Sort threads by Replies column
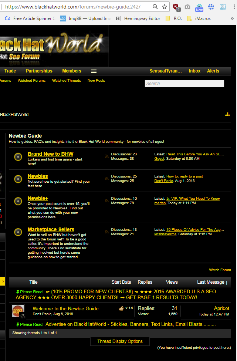The image size is (237, 361). [x=145, y=282]
